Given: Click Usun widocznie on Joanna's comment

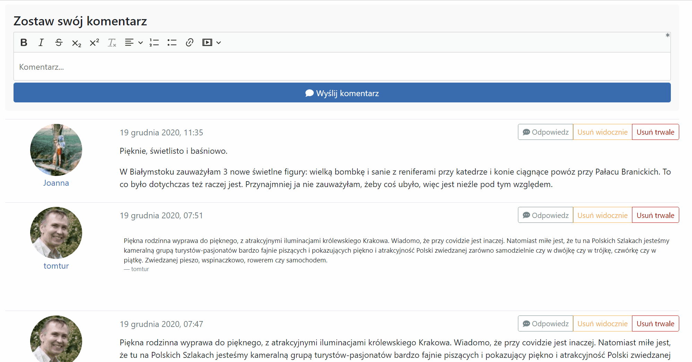Looking at the screenshot, I should point(603,132).
